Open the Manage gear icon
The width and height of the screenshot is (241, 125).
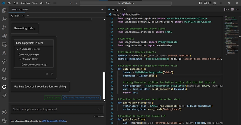(x=4, y=121)
